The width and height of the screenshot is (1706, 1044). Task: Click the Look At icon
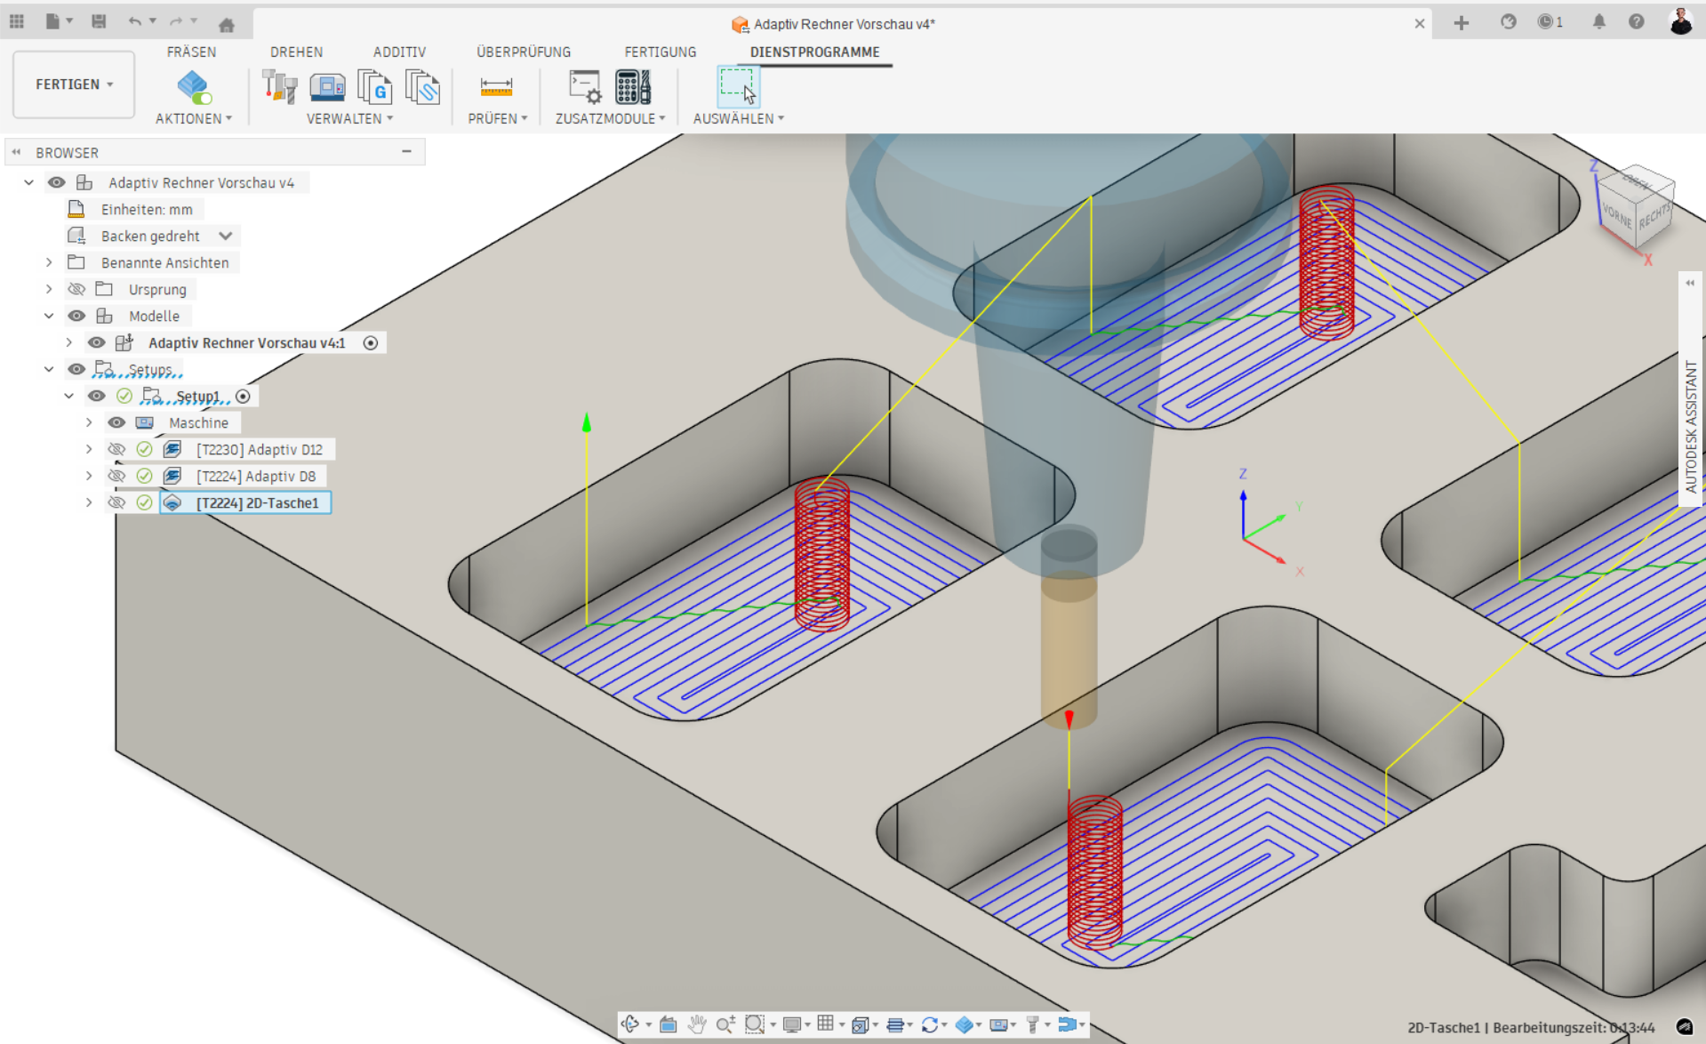click(x=669, y=1024)
